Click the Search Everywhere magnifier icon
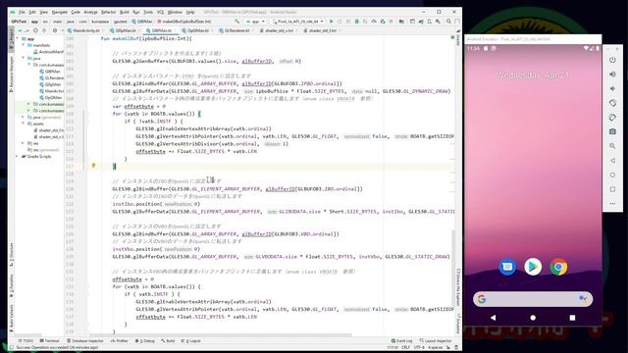Screen dimensions: 628x353 448,22
